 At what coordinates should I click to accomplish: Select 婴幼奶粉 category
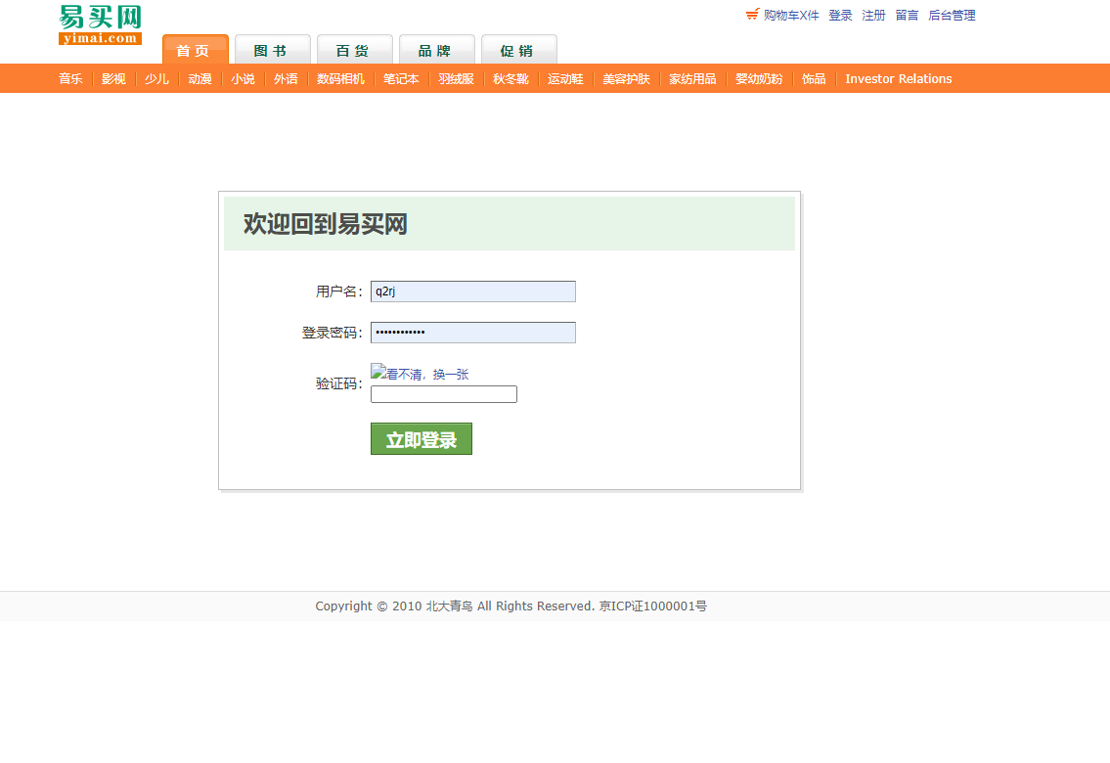coord(759,78)
